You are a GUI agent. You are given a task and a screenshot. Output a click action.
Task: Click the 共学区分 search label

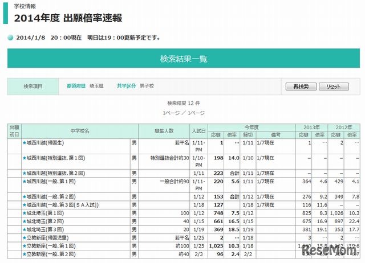(127, 86)
